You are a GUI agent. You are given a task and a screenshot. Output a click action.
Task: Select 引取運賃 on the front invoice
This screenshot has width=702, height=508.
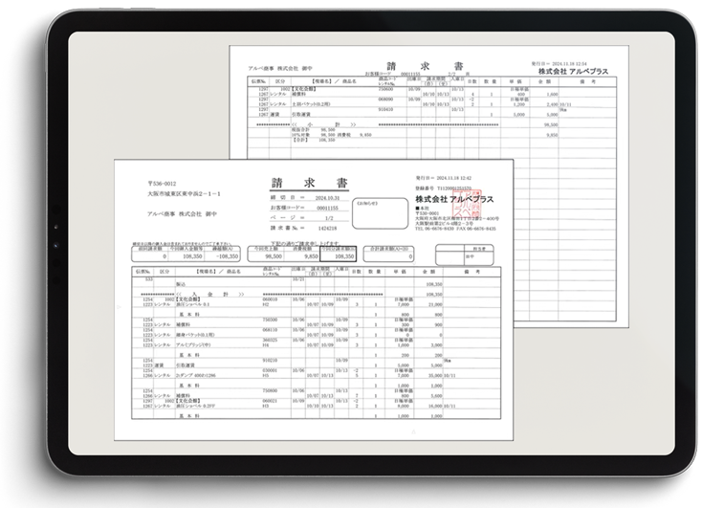(186, 365)
